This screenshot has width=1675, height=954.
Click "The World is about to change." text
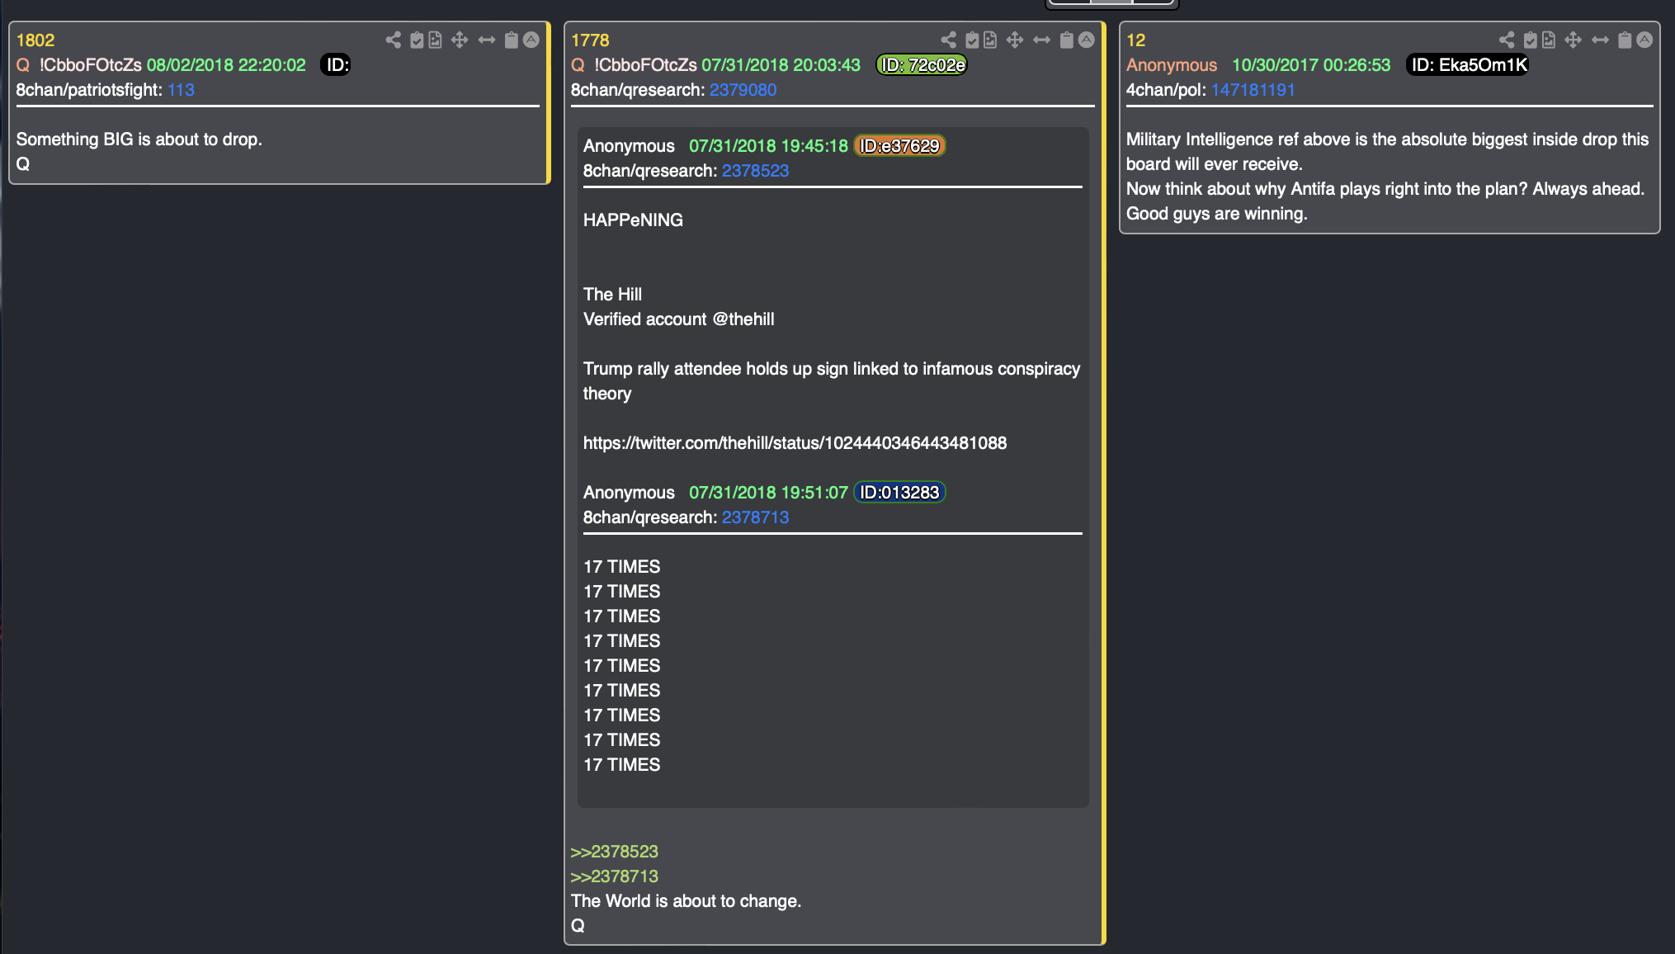click(686, 900)
